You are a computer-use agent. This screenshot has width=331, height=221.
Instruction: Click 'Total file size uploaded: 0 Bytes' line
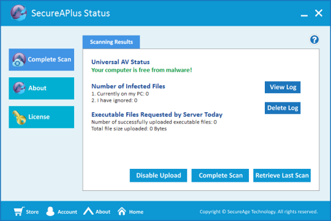point(129,128)
